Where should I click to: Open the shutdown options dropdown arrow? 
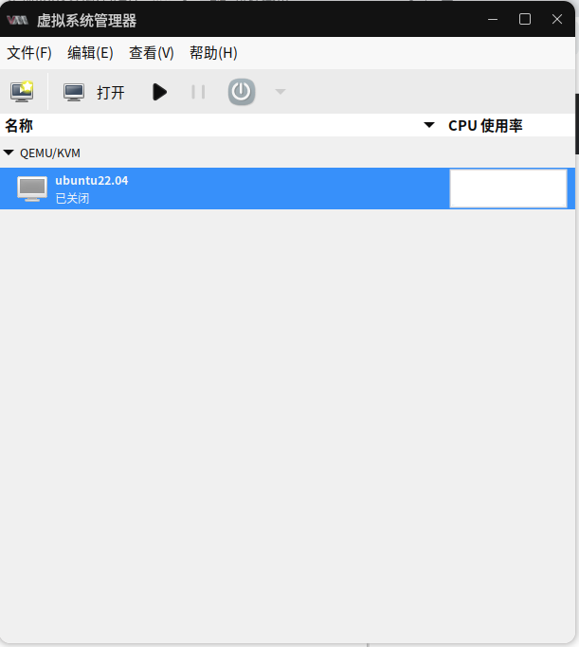[x=280, y=92]
